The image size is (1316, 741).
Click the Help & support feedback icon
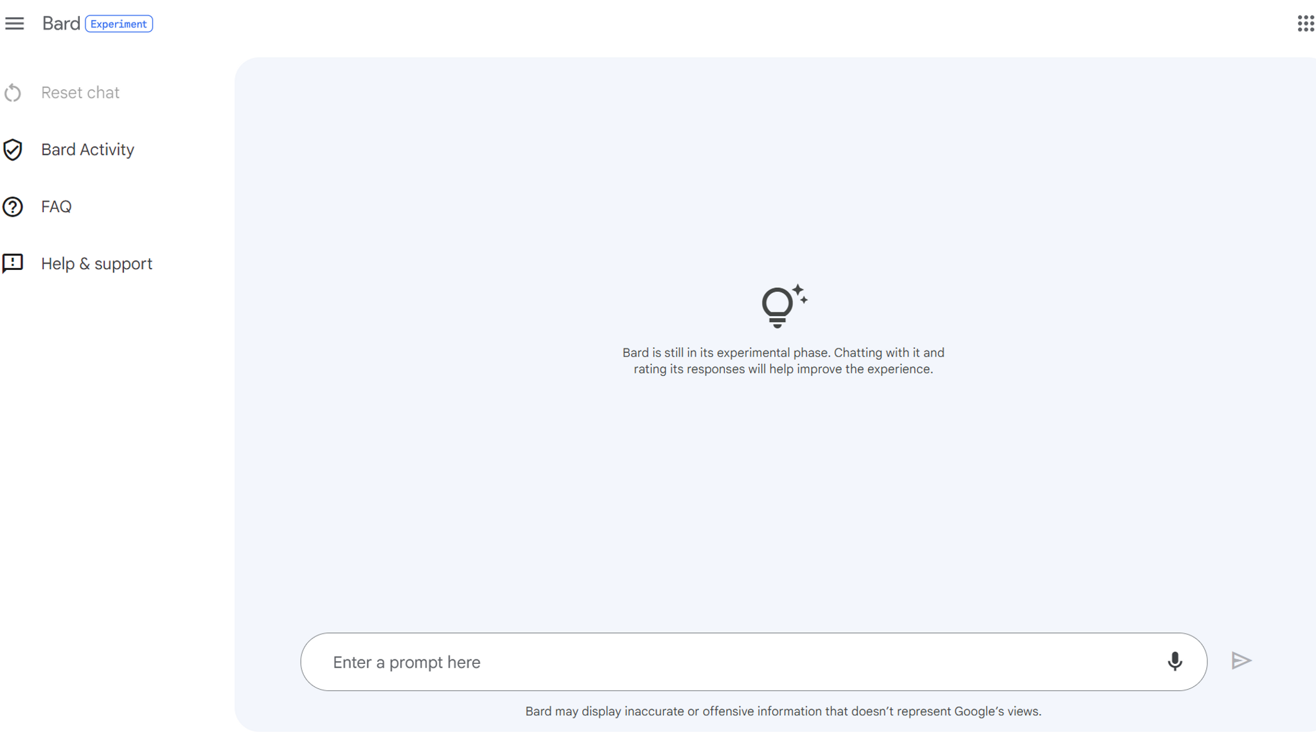coord(13,263)
